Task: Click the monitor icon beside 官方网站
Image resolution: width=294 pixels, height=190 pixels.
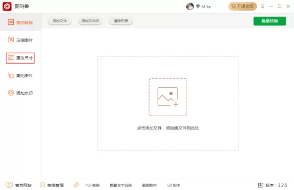Action: pyautogui.click(x=9, y=185)
